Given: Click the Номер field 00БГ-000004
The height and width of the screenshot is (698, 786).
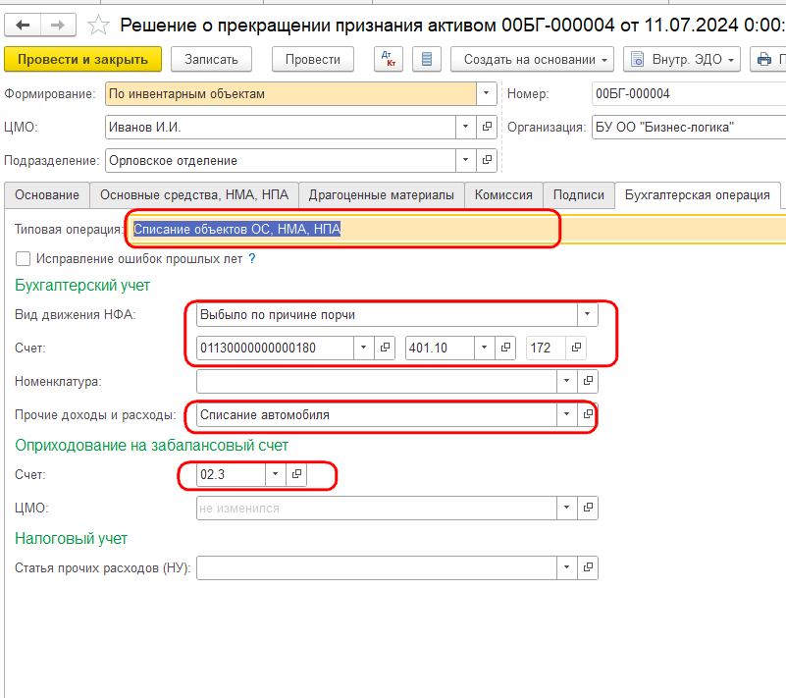Looking at the screenshot, I should coord(689,94).
